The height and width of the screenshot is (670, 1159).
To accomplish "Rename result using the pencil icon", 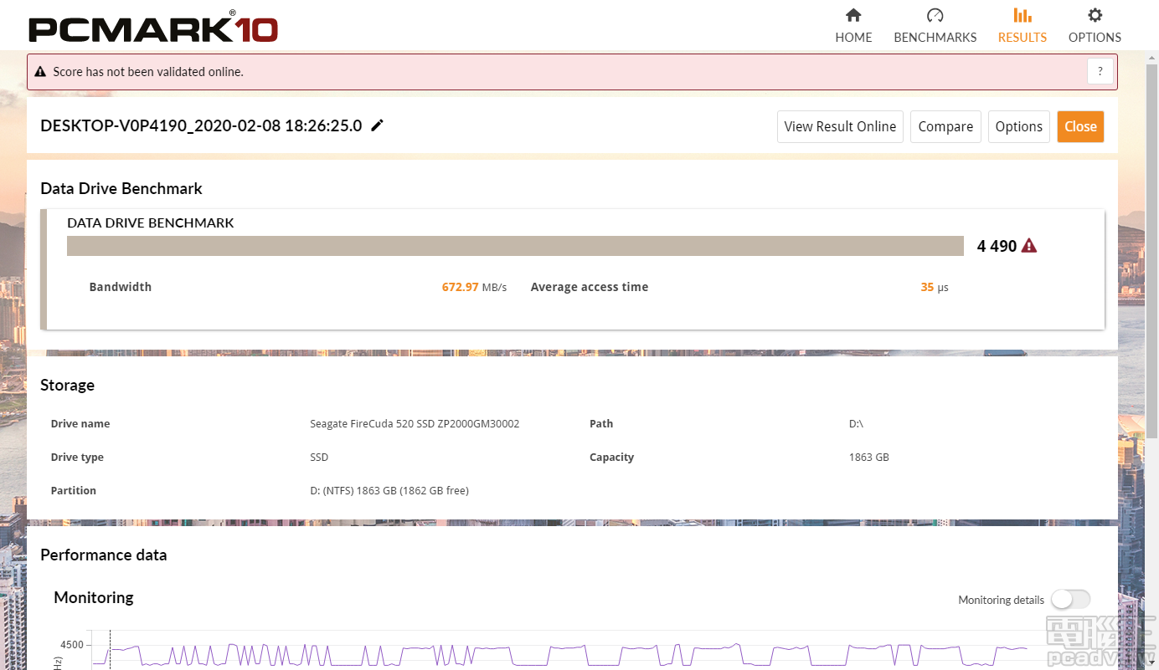I will click(377, 125).
